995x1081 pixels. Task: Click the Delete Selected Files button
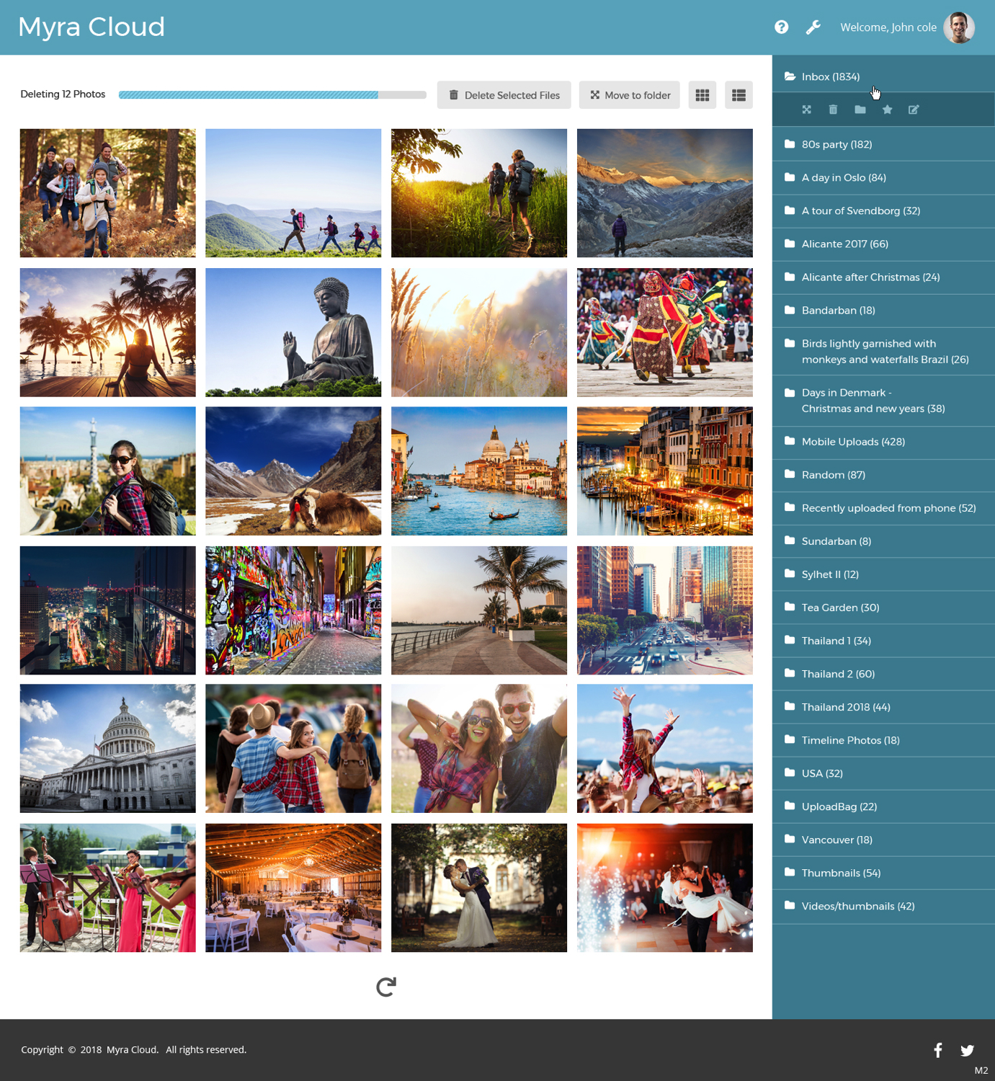[x=504, y=94]
